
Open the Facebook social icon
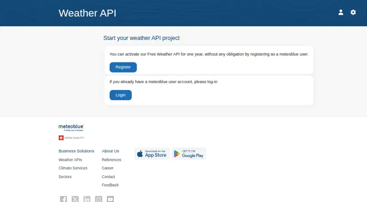[63, 199]
